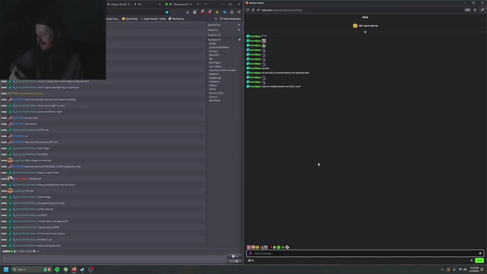
Task: Open the Other Bookmarks folder
Action: (x=230, y=19)
